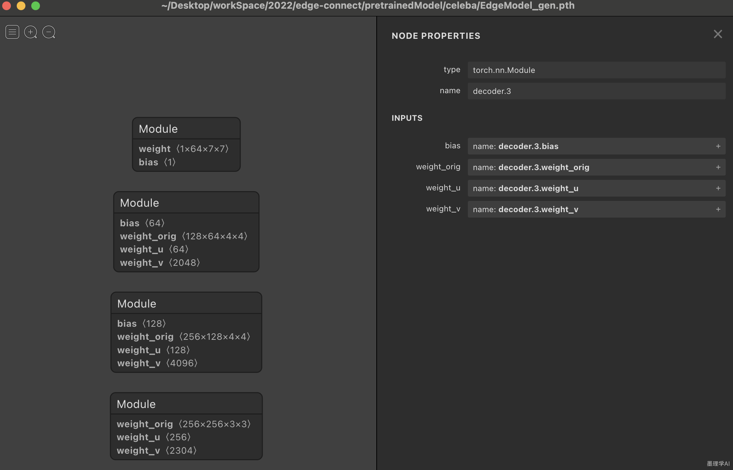The image size is (733, 470).
Task: Expand the decoder.3.bias input row
Action: coord(718,146)
